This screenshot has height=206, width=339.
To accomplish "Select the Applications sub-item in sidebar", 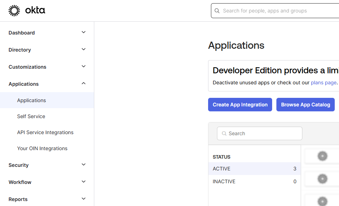I will (47, 100).
